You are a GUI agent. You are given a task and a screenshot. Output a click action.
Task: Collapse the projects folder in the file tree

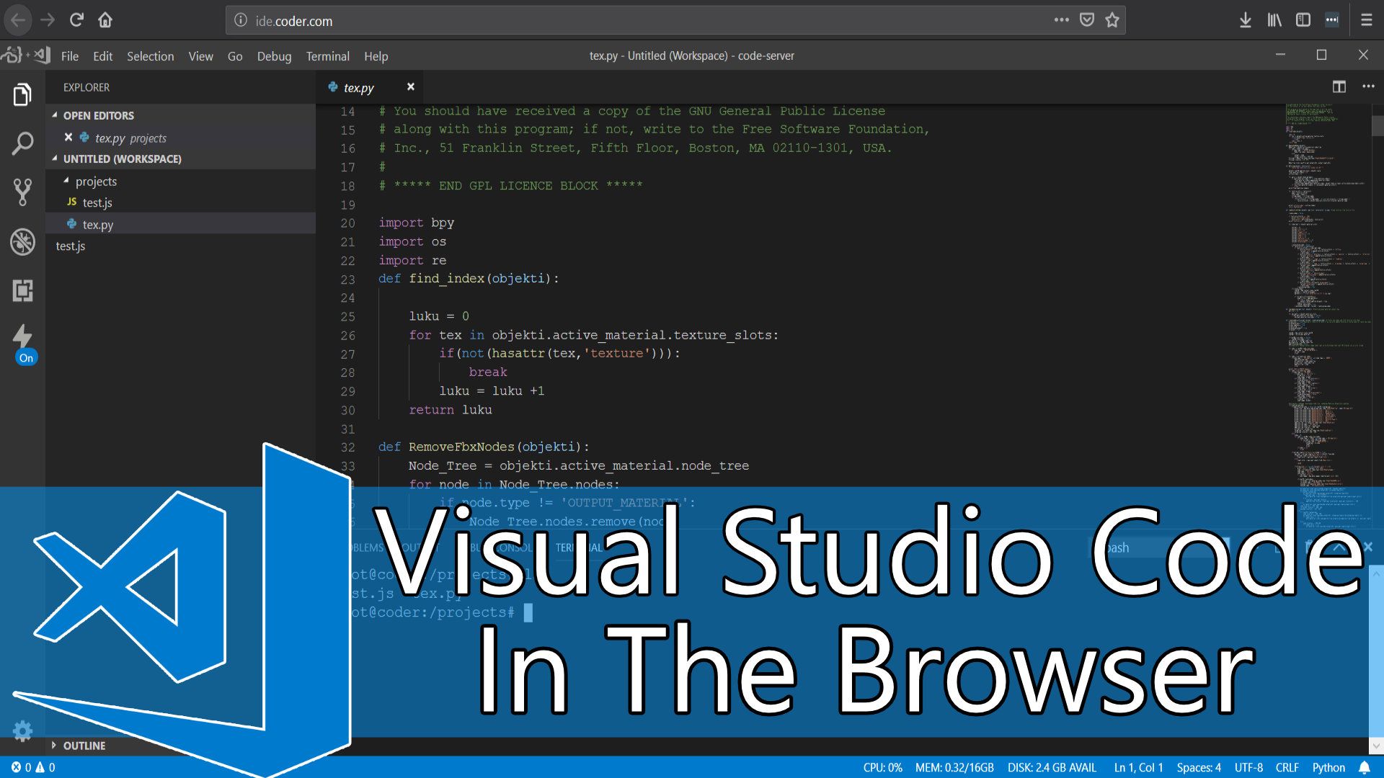coord(95,182)
